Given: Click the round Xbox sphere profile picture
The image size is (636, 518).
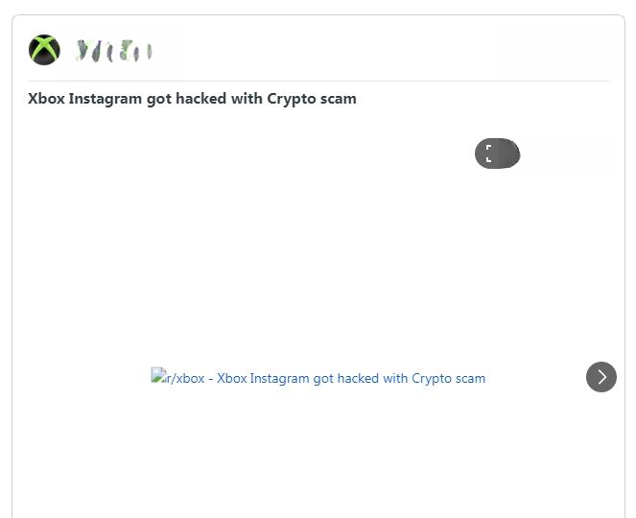Looking at the screenshot, I should point(44,50).
